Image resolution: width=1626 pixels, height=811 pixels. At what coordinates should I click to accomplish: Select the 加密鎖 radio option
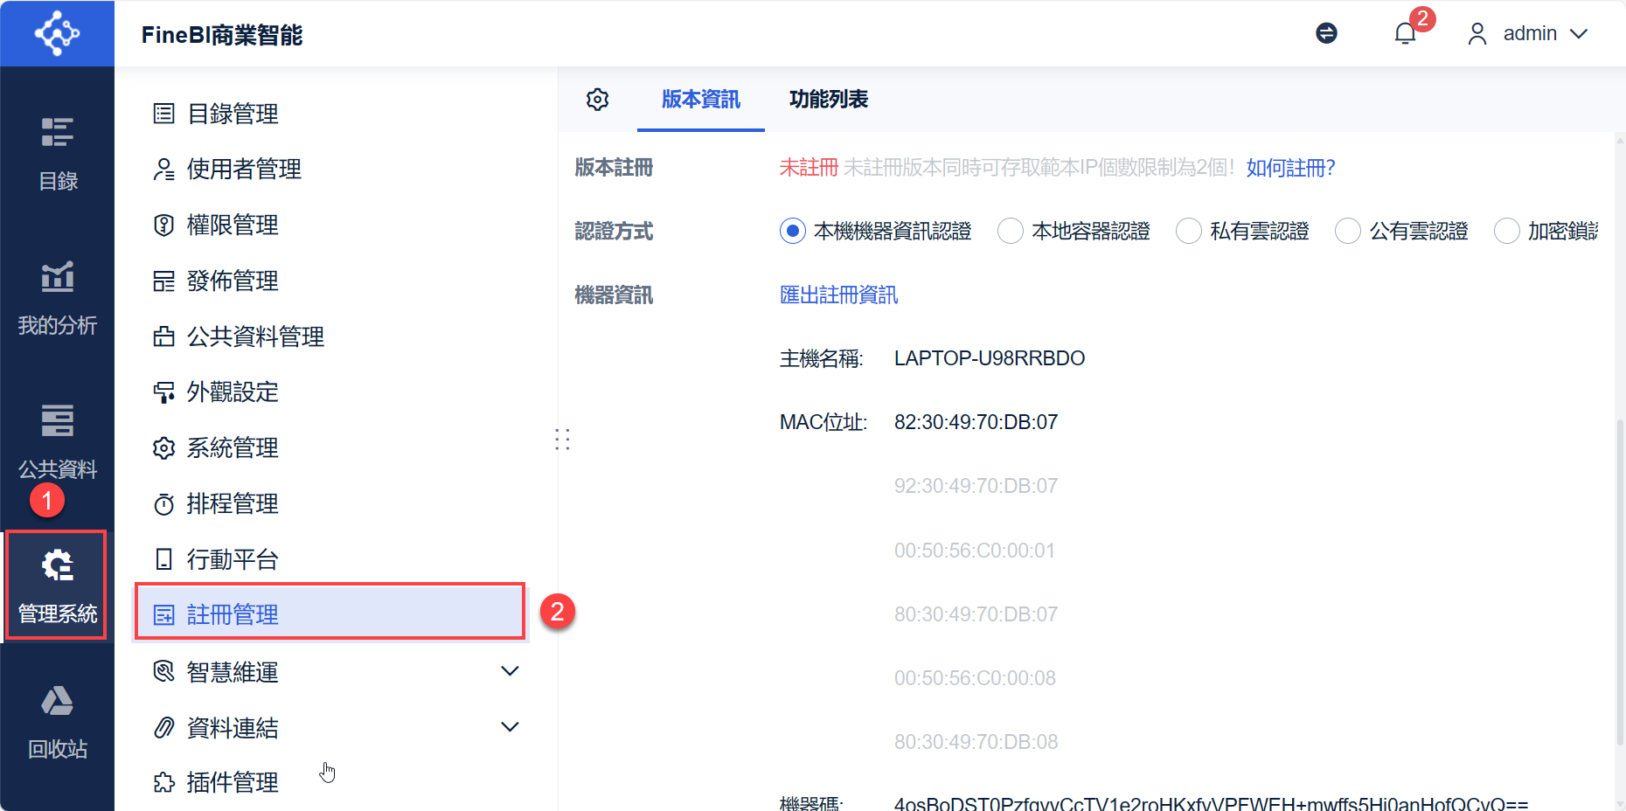[x=1506, y=231]
